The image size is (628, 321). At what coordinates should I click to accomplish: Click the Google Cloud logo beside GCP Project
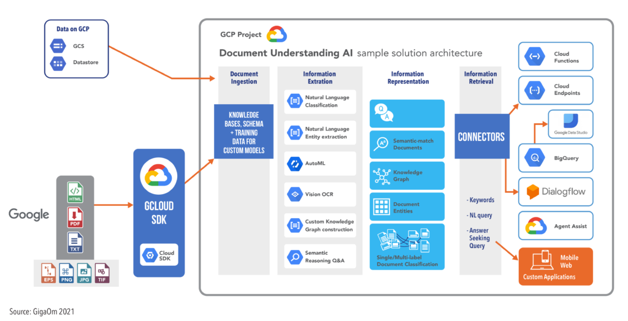pyautogui.click(x=277, y=34)
